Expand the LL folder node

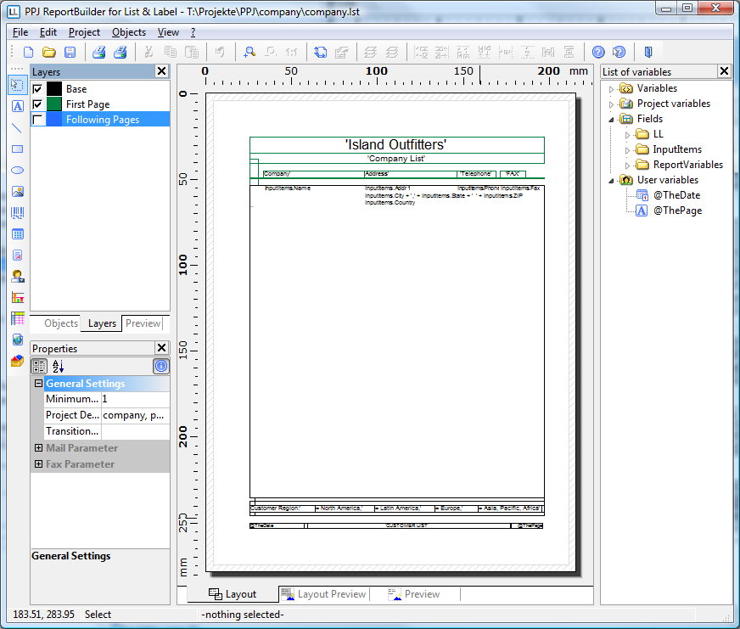(x=627, y=135)
